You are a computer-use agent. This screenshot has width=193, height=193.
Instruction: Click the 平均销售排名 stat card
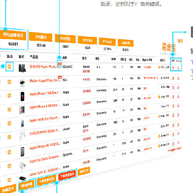[x=13, y=39]
